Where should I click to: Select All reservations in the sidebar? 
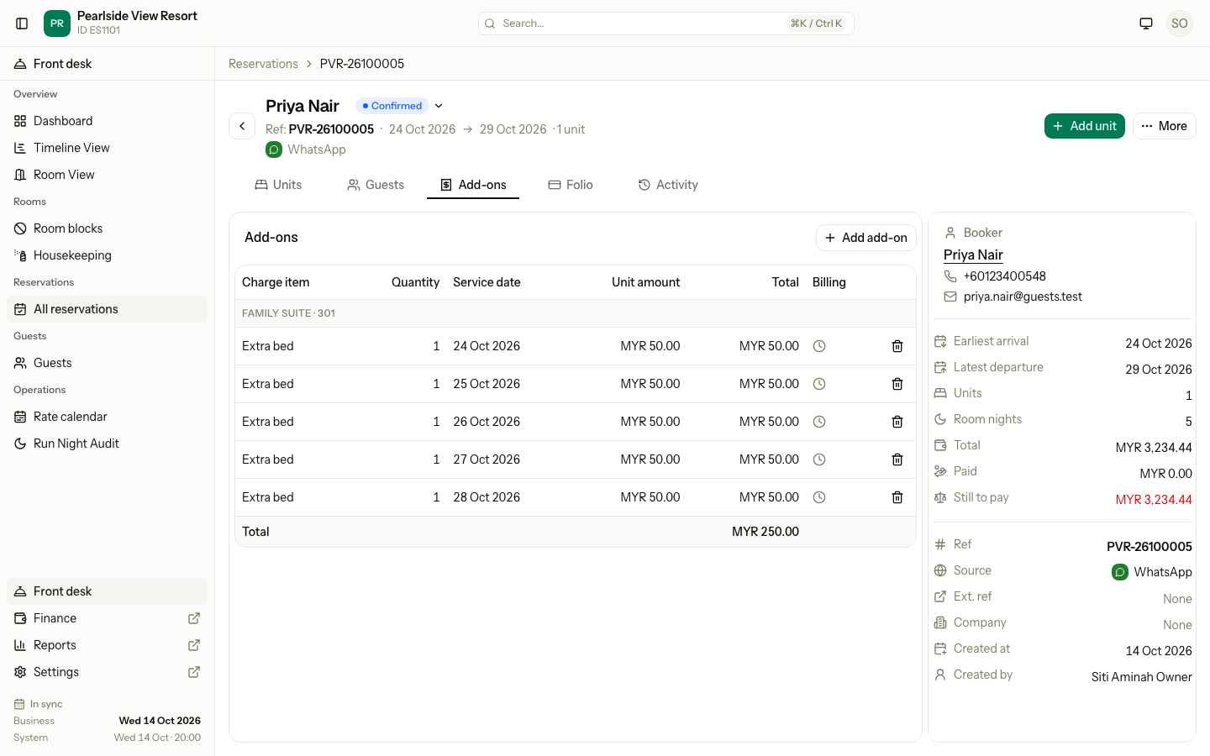tap(107, 309)
